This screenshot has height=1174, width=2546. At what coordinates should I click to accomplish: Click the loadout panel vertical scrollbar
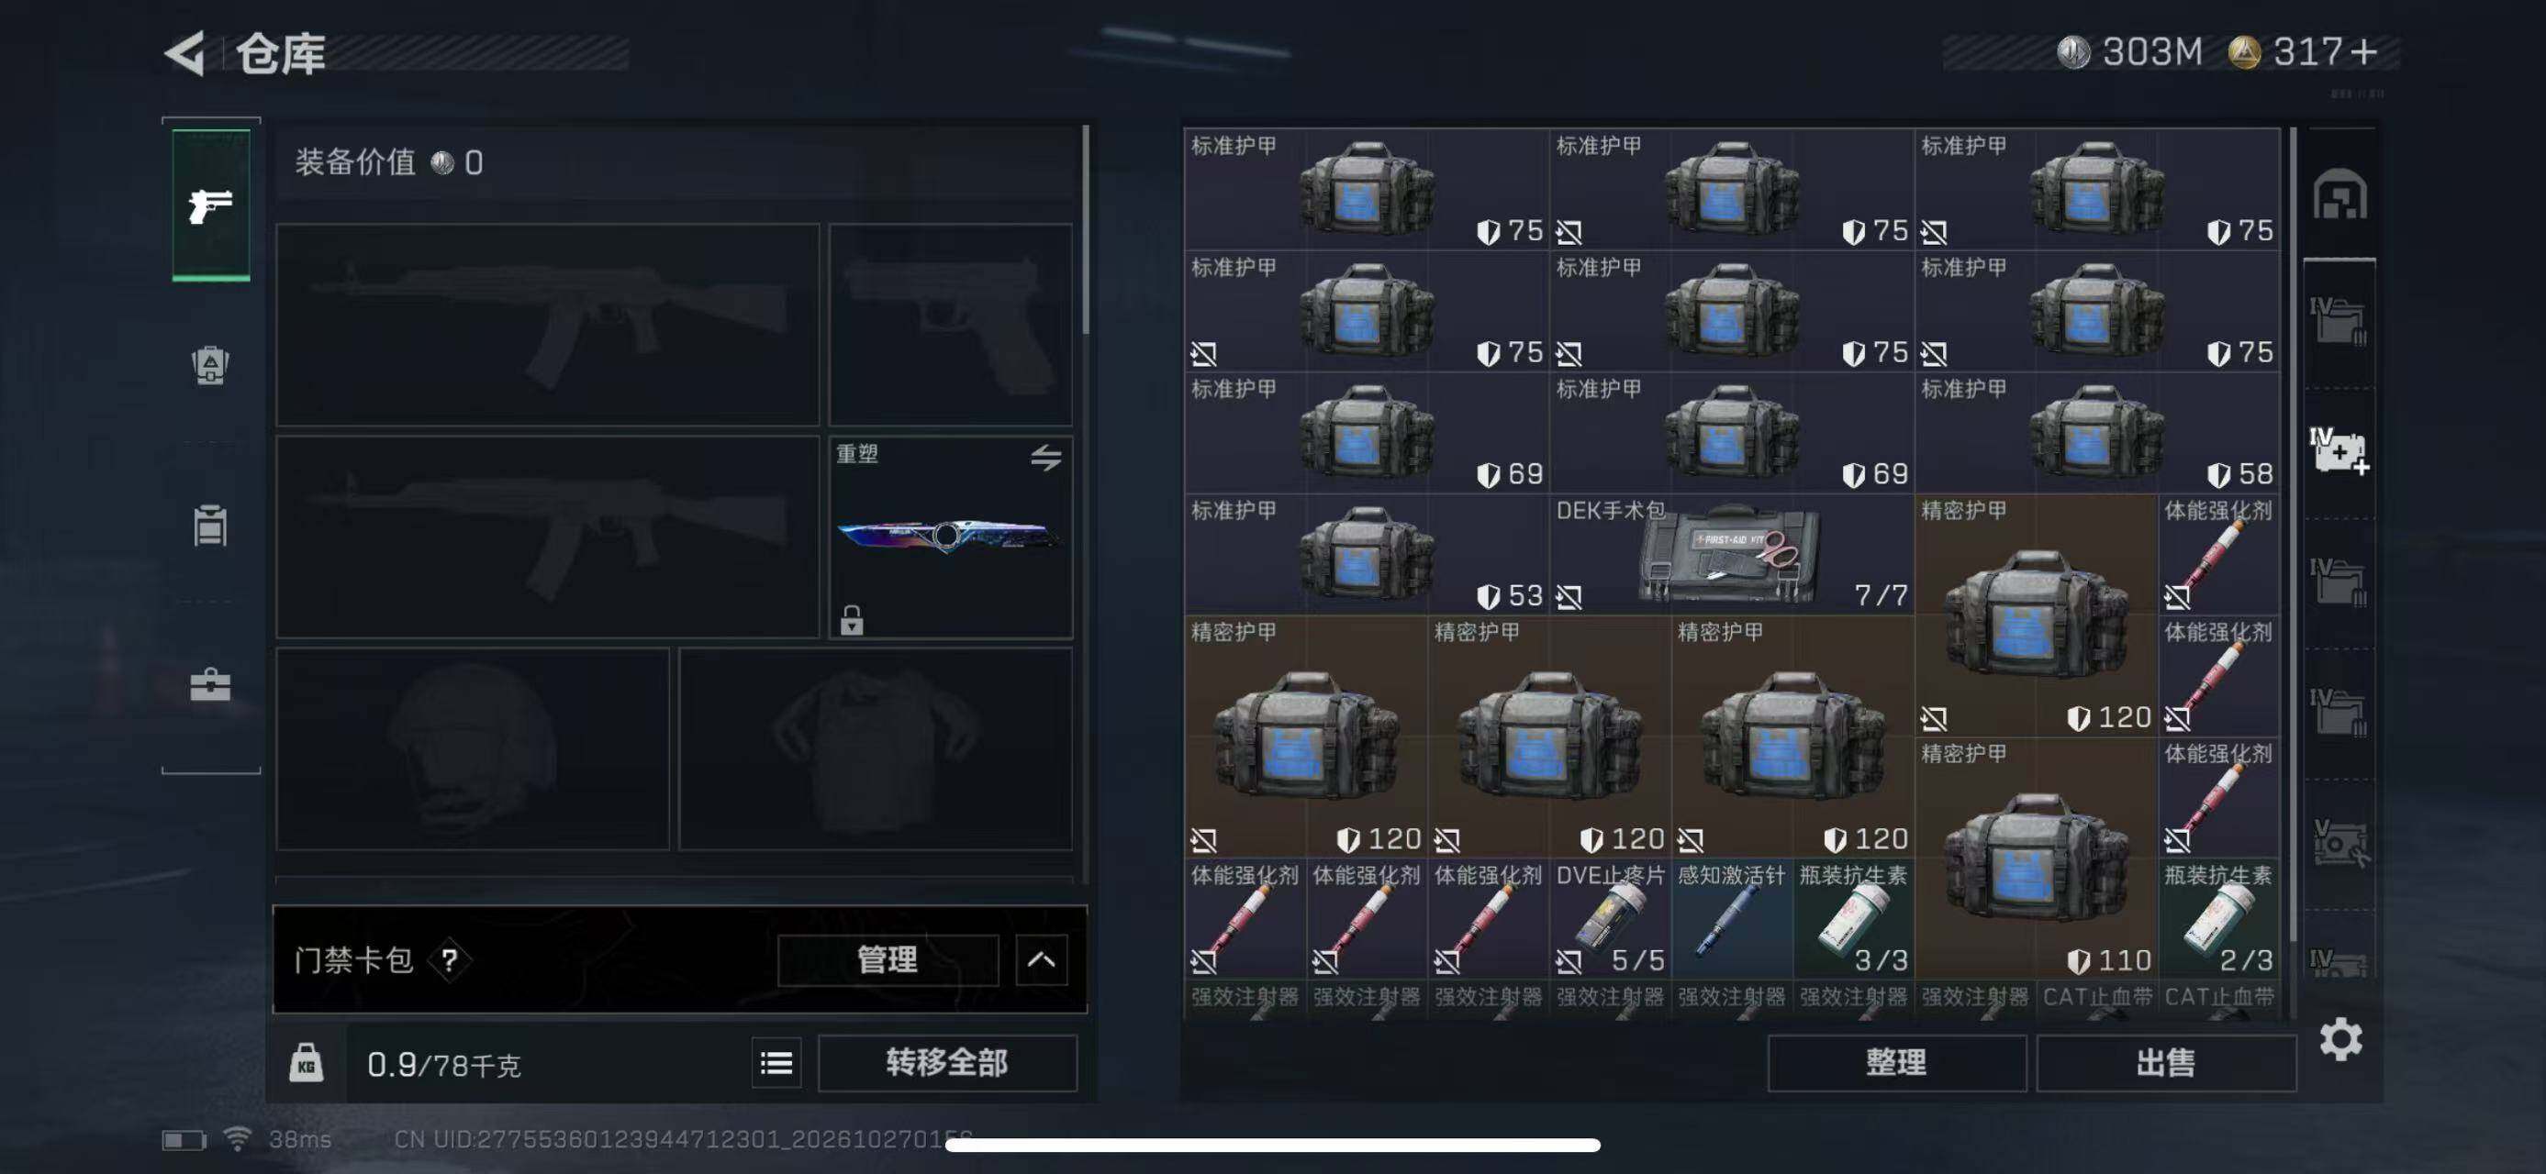[1086, 229]
